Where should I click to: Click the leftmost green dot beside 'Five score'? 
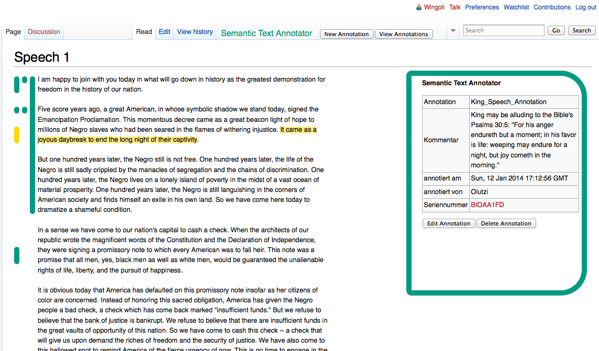point(17,110)
